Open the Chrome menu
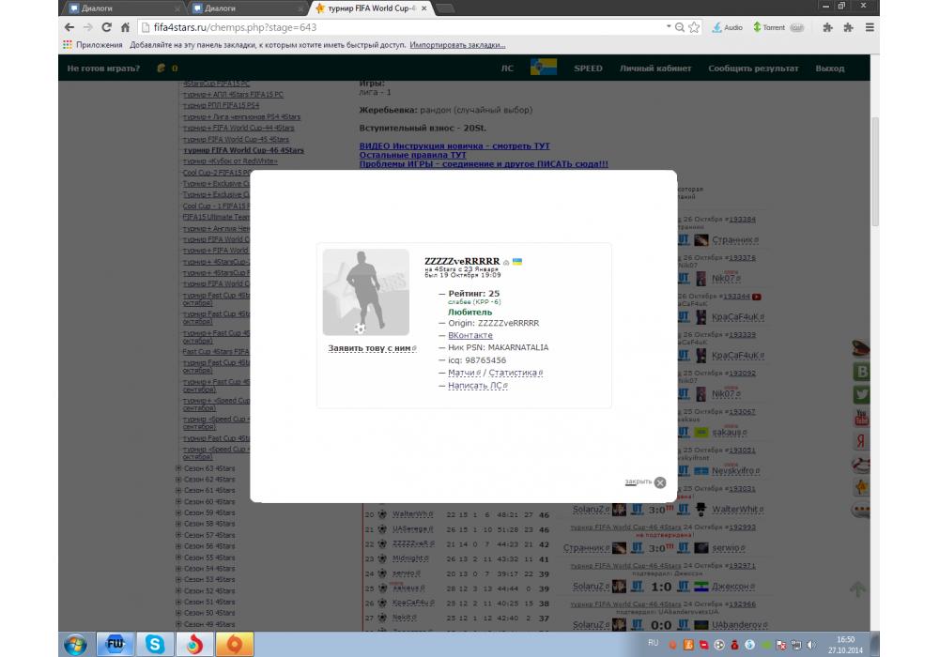The image size is (939, 657). tap(870, 27)
